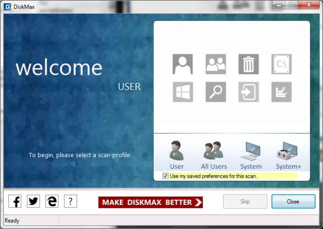Open help via question mark icon
The width and height of the screenshot is (323, 229).
(x=71, y=201)
